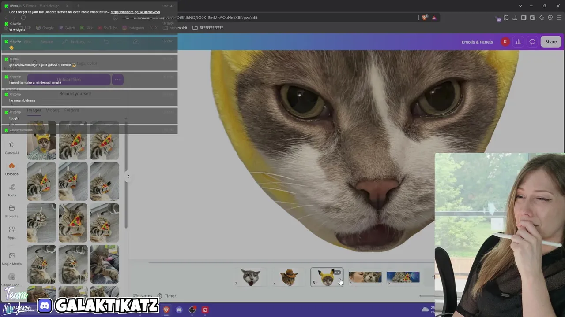Switch to the Images uploads tab
This screenshot has height=317, width=565.
[34, 110]
